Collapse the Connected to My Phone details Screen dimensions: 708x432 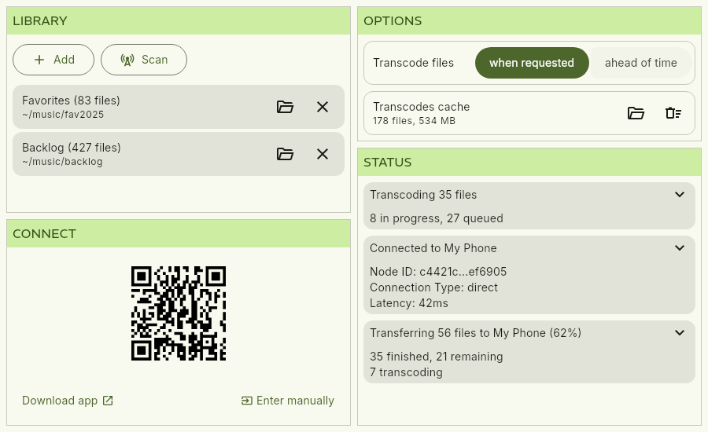pyautogui.click(x=680, y=248)
